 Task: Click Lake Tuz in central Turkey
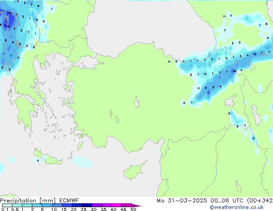coord(136,102)
